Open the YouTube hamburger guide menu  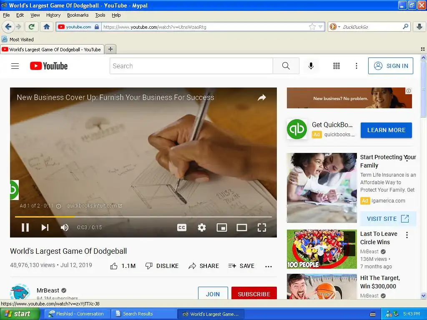click(15, 66)
